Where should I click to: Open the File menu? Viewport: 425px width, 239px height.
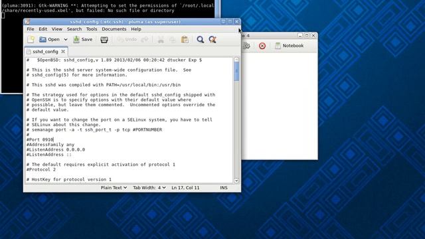[31, 29]
